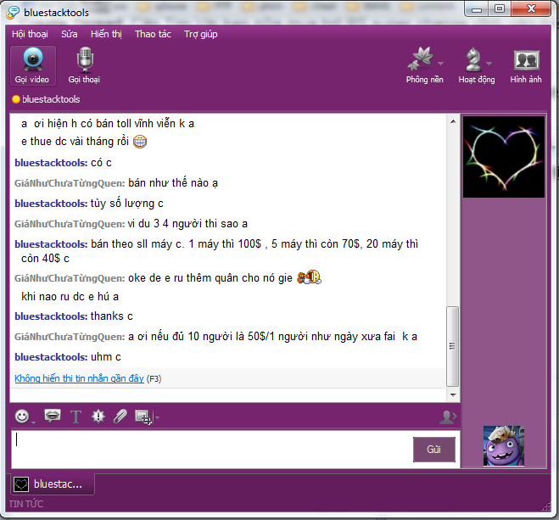Click the screen capture share icon
This screenshot has height=520, width=559.
click(143, 417)
